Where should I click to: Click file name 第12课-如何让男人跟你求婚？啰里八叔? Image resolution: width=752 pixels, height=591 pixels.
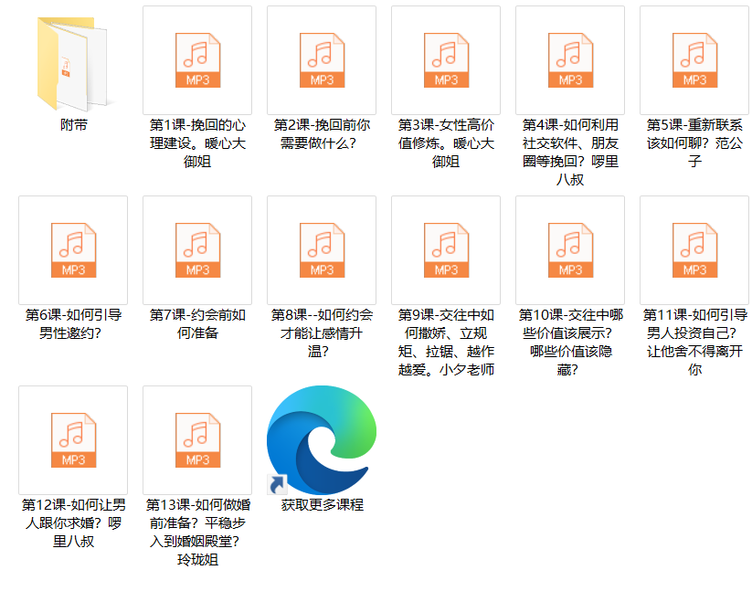pos(73,522)
